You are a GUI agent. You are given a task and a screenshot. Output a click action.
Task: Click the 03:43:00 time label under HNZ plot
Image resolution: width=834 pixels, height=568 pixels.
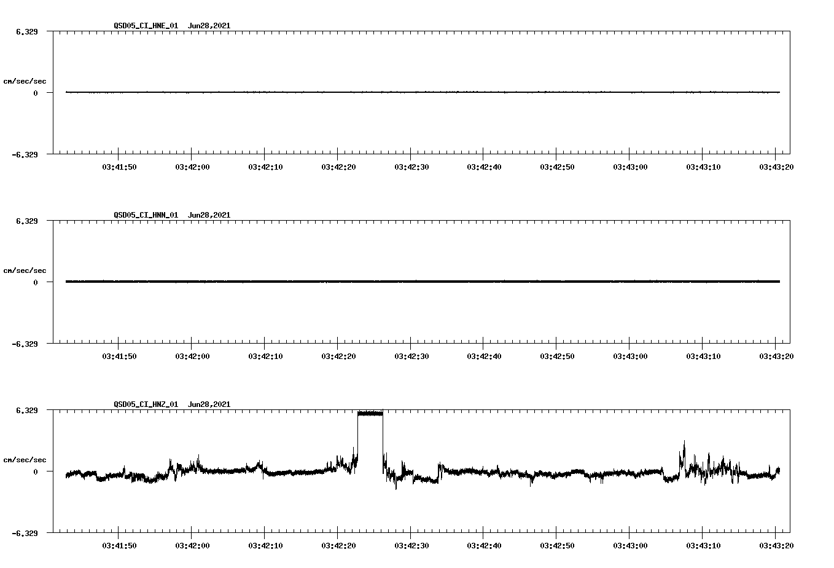click(630, 545)
